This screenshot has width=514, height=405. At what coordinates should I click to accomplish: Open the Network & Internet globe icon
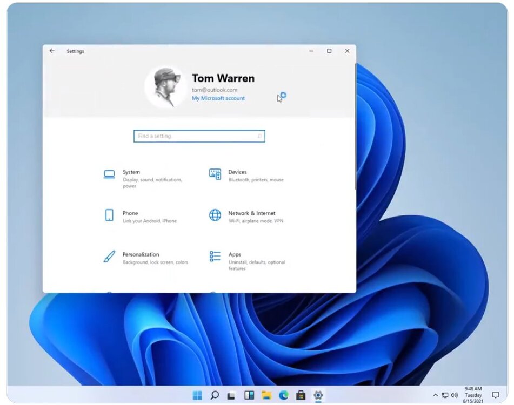point(215,215)
